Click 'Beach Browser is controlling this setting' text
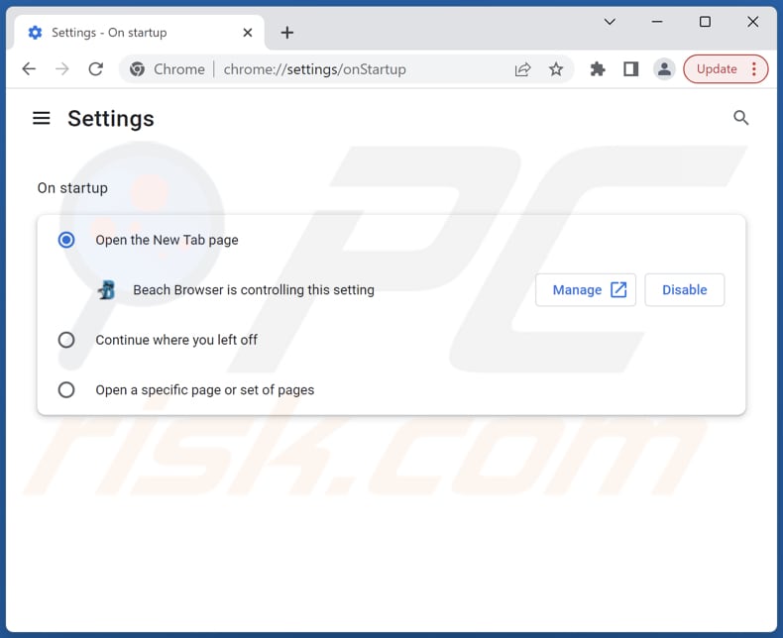 [253, 290]
